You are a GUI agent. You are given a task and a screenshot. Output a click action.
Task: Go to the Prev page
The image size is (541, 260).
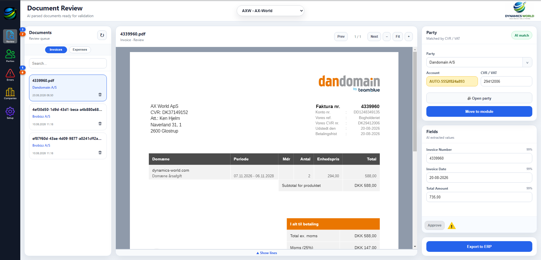click(341, 37)
